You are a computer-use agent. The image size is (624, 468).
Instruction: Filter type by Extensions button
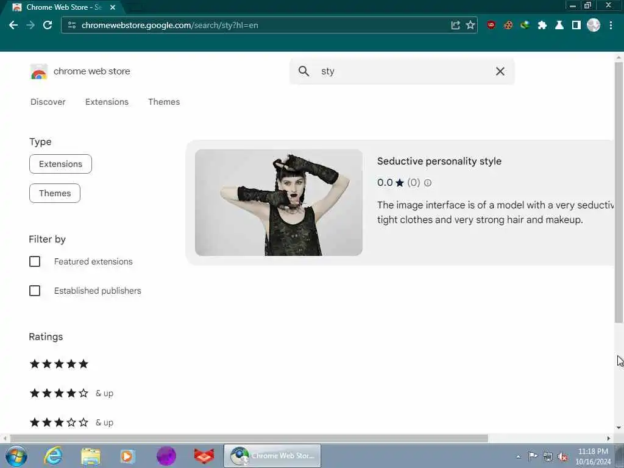pyautogui.click(x=60, y=164)
